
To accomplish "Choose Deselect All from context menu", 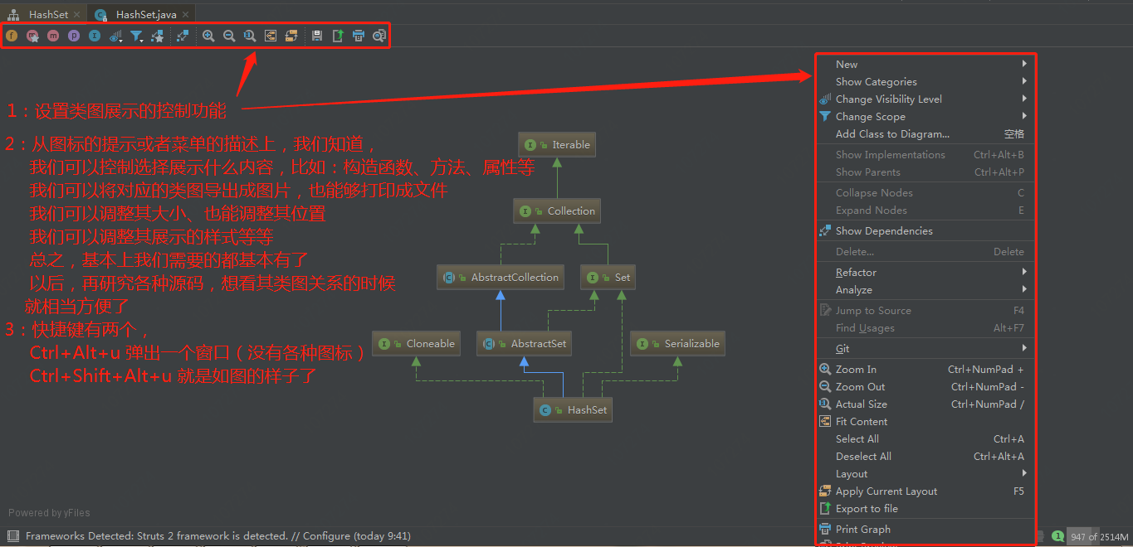I will tap(925, 456).
